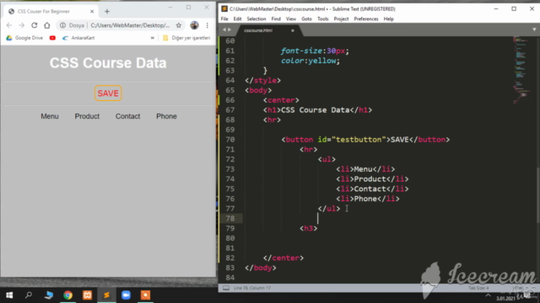Open the Tab Size: 4 selector

(478, 288)
